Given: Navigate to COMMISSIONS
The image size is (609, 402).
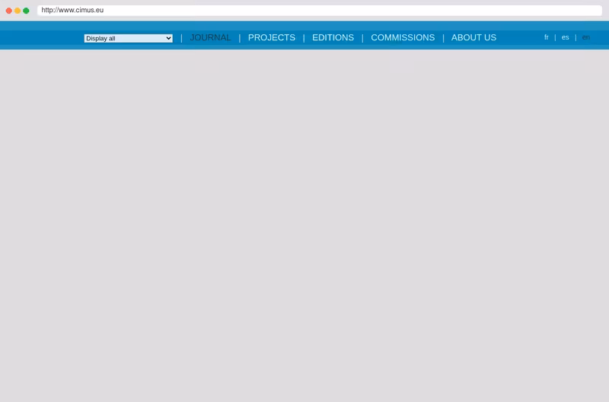Looking at the screenshot, I should (x=403, y=37).
